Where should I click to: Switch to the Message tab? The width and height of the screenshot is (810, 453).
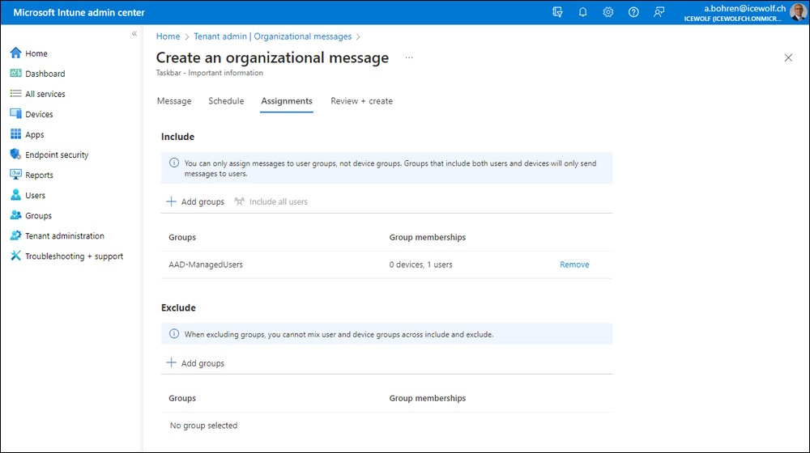[174, 101]
